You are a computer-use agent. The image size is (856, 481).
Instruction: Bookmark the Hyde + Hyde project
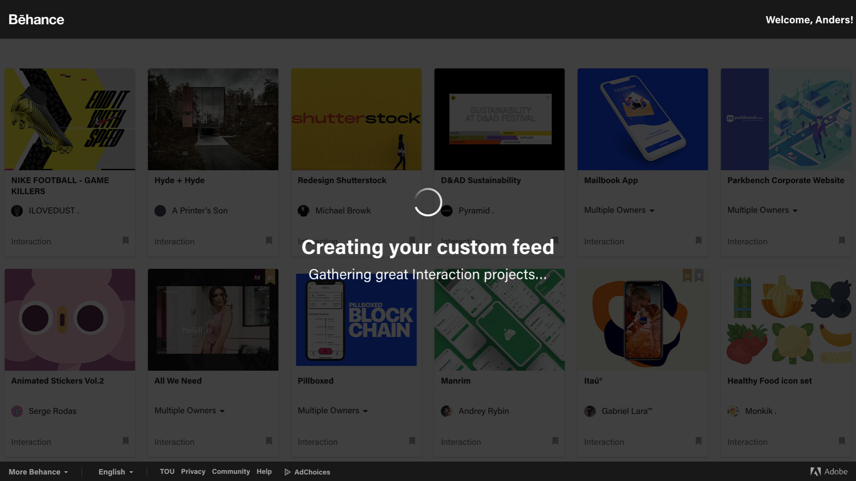269,240
